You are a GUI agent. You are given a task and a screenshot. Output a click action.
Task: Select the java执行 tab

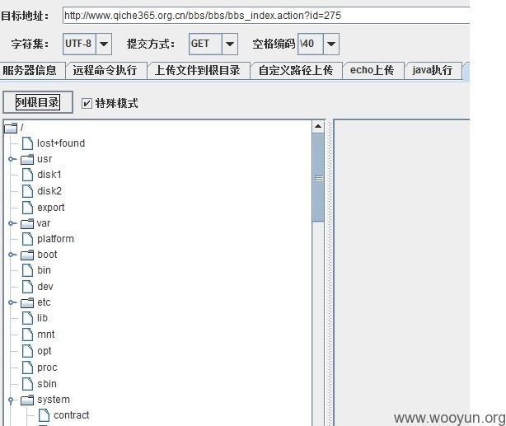tap(433, 70)
